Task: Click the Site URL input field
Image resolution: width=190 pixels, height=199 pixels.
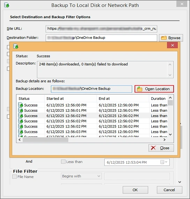Action: click(101, 29)
